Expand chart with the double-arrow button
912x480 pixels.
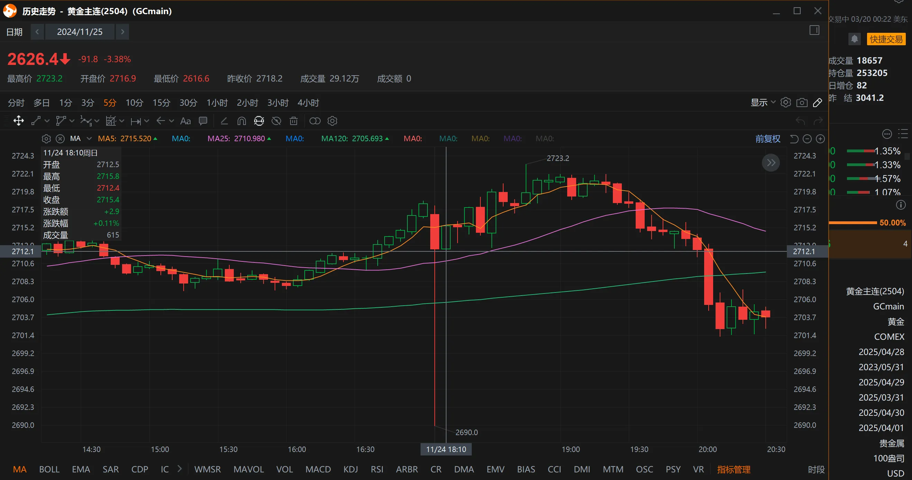pos(771,163)
